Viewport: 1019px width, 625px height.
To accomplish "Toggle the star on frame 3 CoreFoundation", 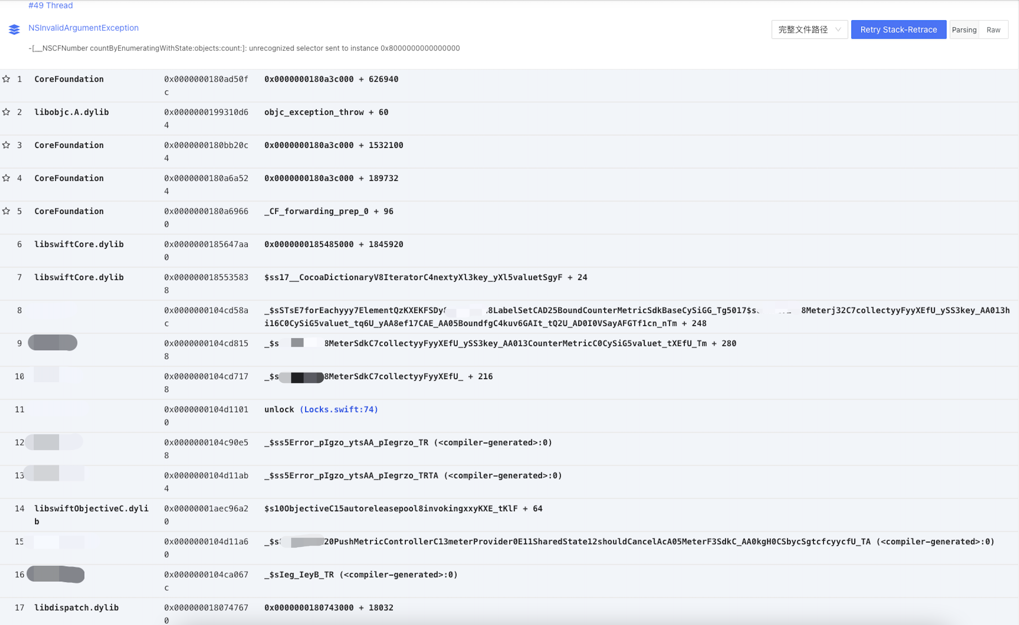I will (x=6, y=145).
